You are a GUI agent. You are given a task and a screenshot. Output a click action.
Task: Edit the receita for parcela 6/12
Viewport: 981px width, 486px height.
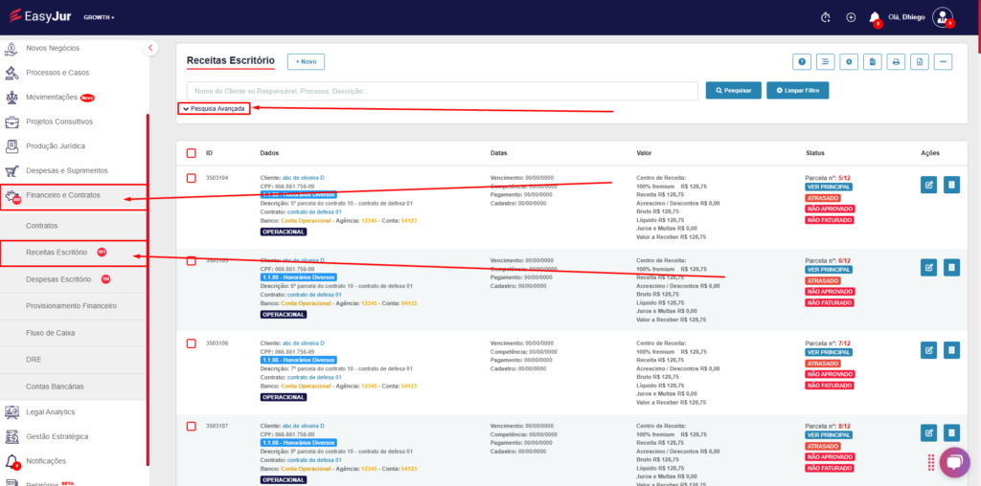928,267
